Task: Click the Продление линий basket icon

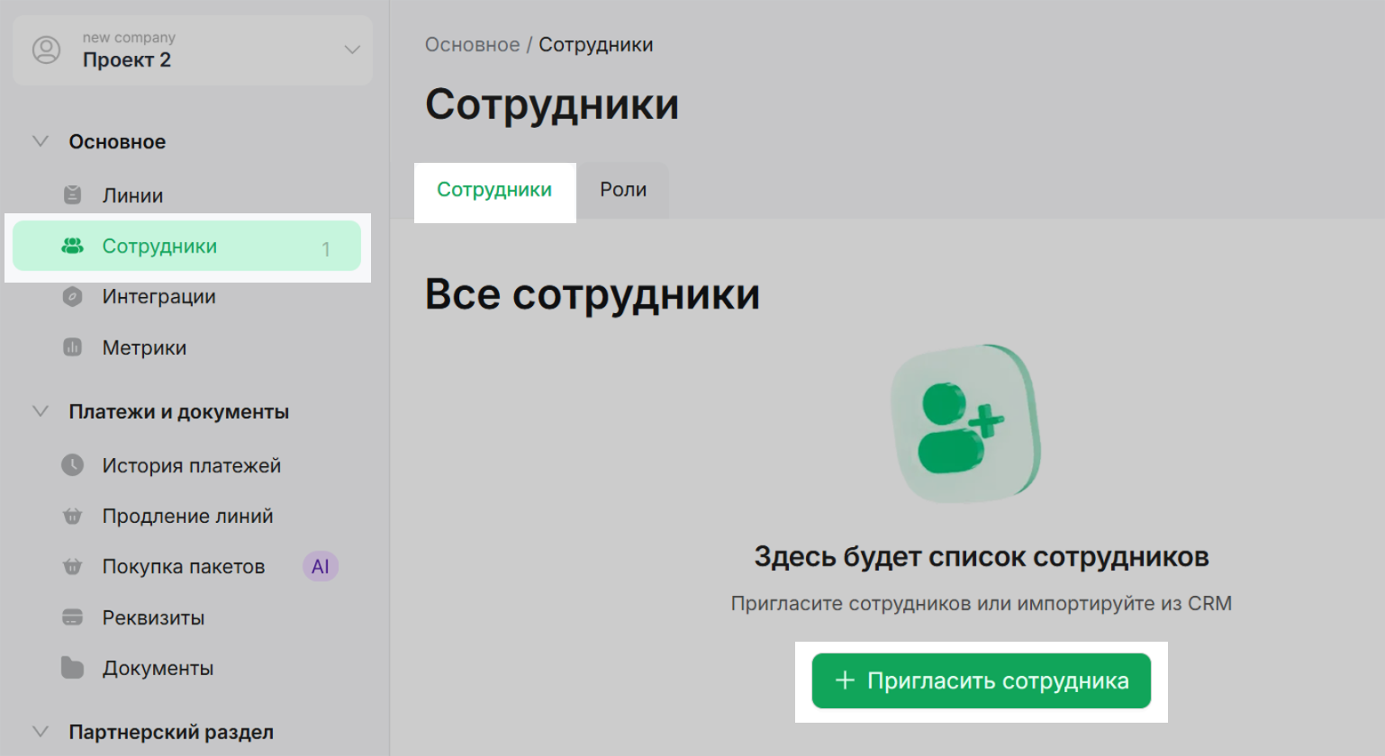Action: click(72, 517)
